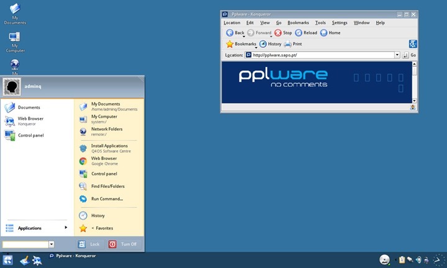
Task: Open the Forward button's history arrow
Action: [x=271, y=37]
